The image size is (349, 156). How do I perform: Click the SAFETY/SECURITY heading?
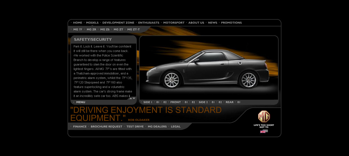93,40
